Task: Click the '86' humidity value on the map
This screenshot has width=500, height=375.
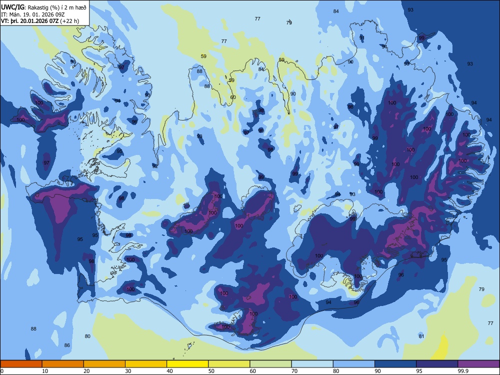Action: [x=67, y=345]
